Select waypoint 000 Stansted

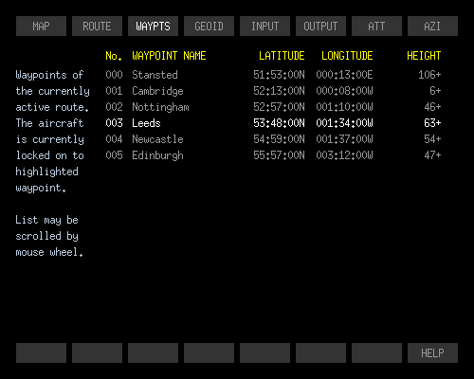(x=273, y=75)
